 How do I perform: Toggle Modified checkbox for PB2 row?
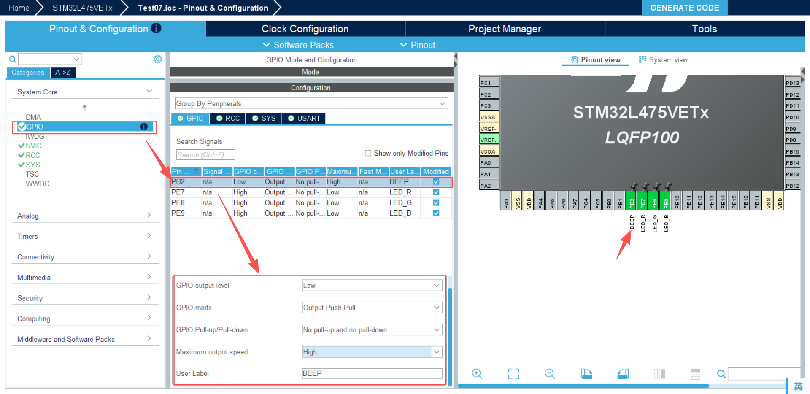point(436,182)
